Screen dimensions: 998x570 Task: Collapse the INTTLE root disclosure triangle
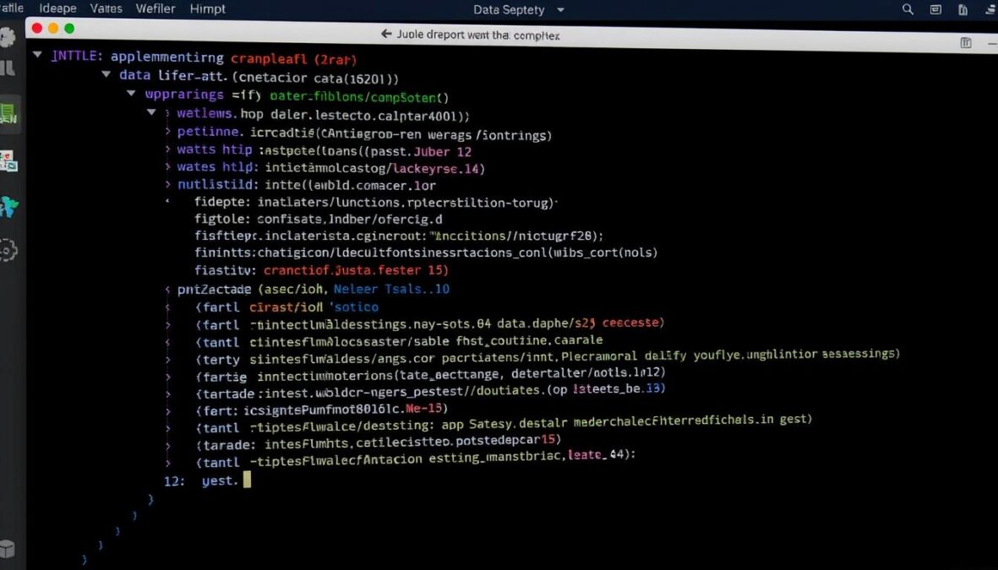pos(35,56)
